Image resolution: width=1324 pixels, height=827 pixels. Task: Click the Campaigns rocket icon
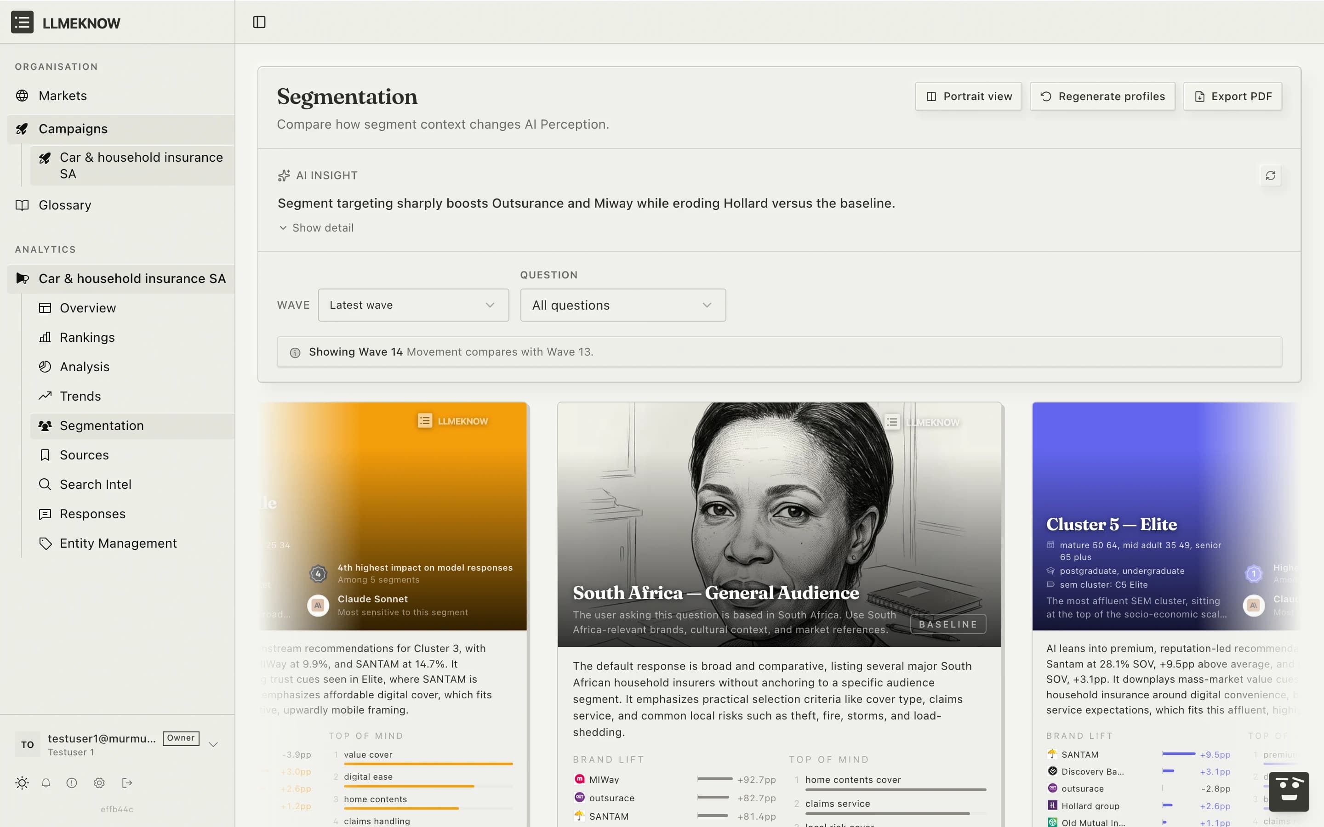pyautogui.click(x=22, y=129)
